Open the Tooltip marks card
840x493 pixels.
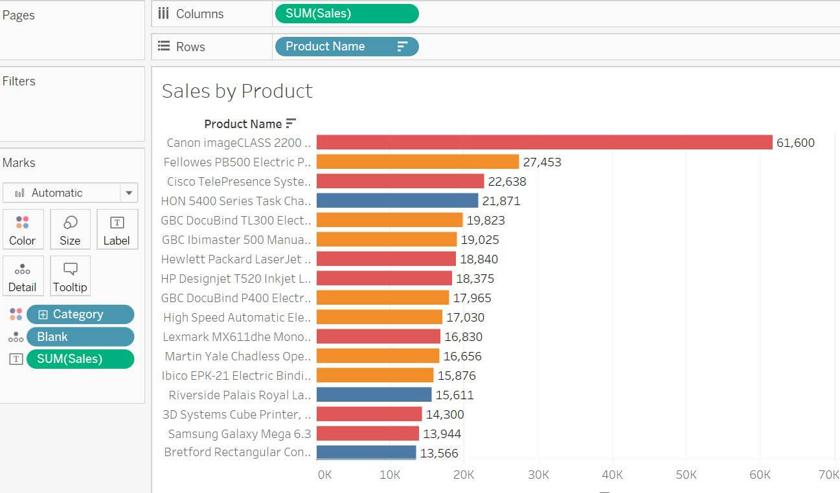tap(70, 276)
